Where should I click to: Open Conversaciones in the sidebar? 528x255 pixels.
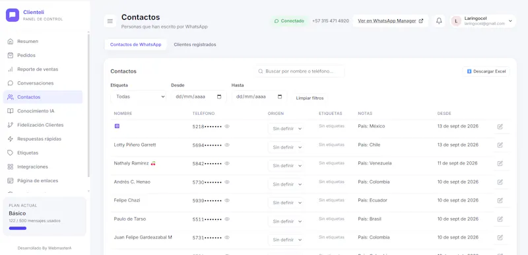point(42,83)
